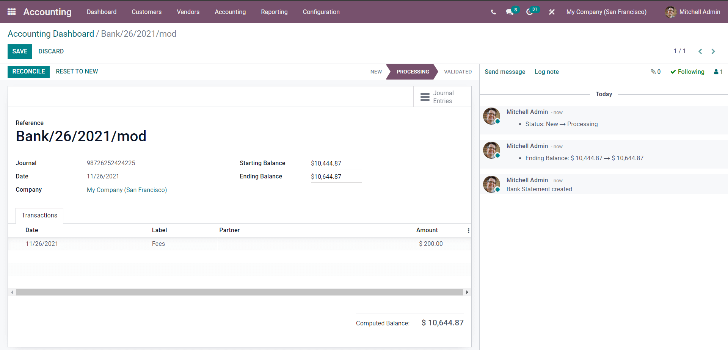Image resolution: width=728 pixels, height=350 pixels.
Task: Click the Journal value 98726252424225
Action: [x=111, y=163]
